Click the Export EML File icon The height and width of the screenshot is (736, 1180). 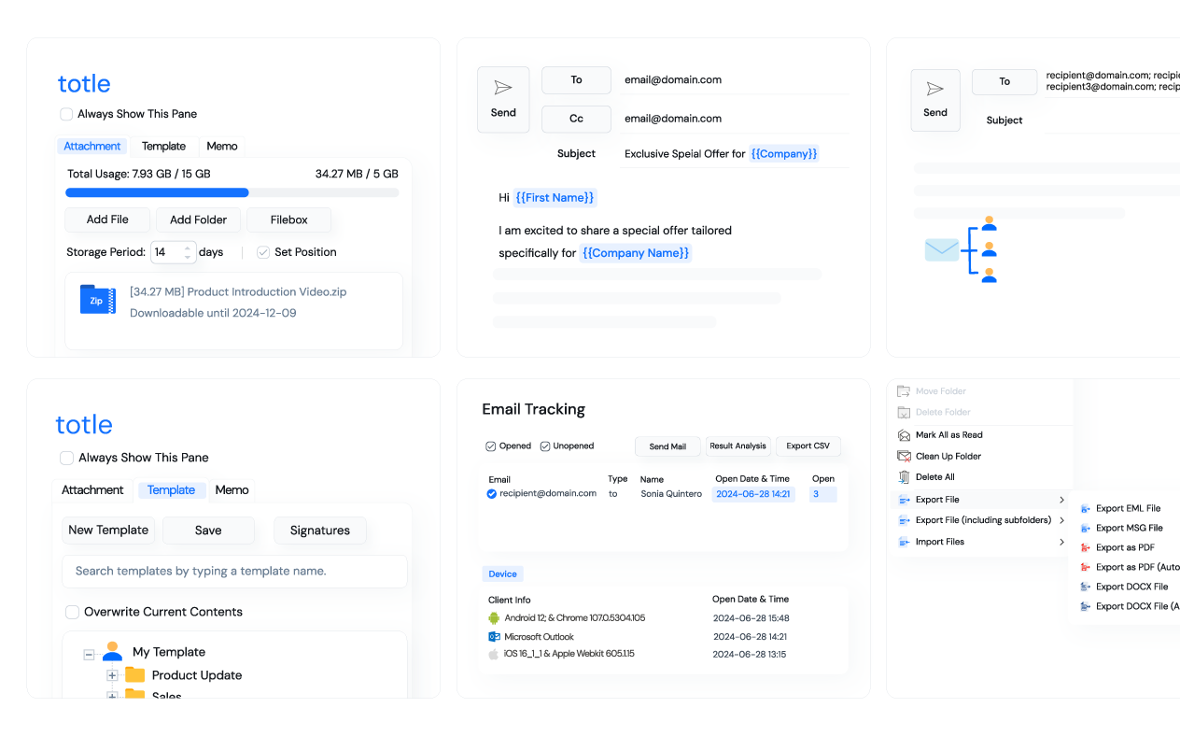pos(1085,509)
